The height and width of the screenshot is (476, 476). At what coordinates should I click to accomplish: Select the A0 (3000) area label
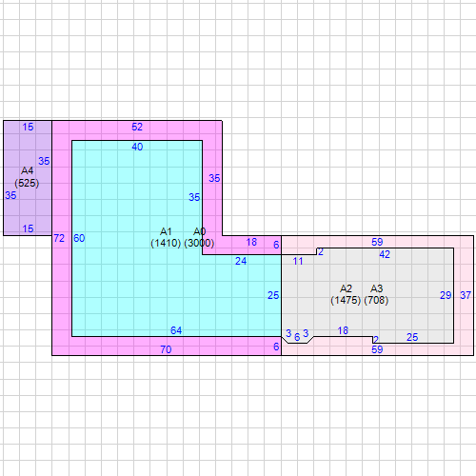[199, 237]
